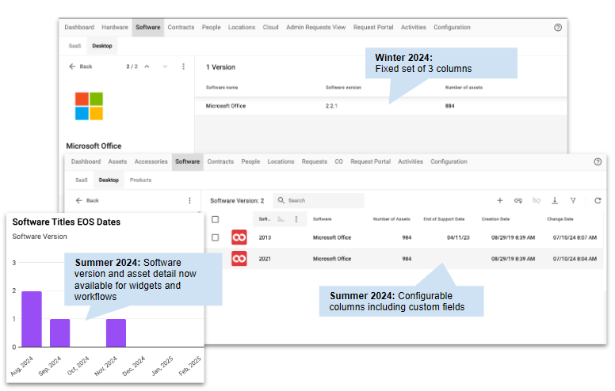Click the End of Support Date header
The height and width of the screenshot is (391, 615).
[444, 219]
